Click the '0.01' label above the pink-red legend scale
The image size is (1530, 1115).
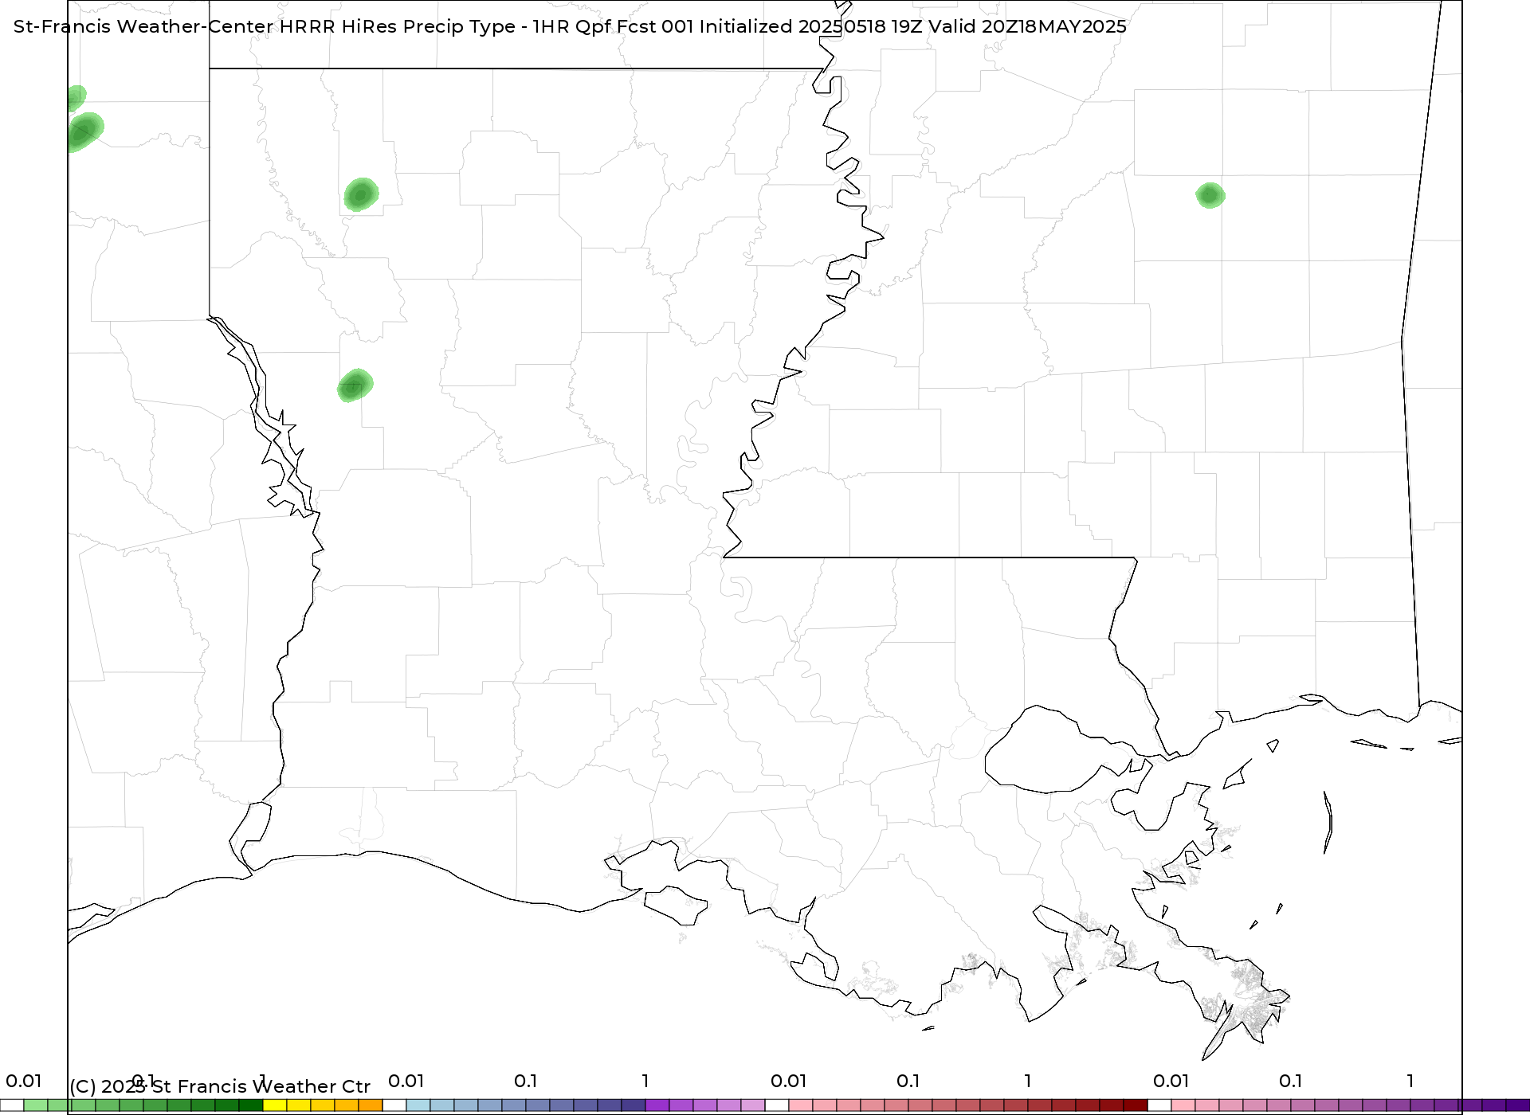coord(788,1081)
